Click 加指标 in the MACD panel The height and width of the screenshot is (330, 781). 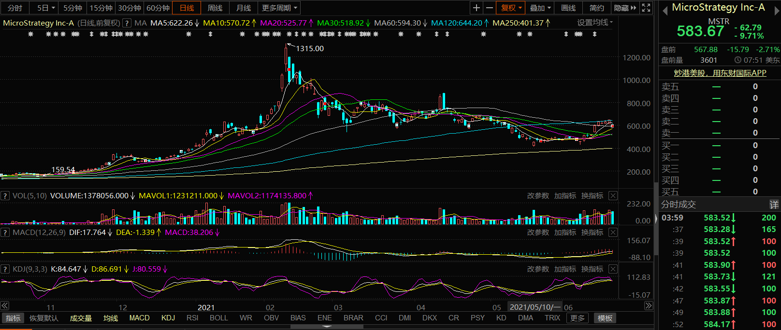(565, 233)
